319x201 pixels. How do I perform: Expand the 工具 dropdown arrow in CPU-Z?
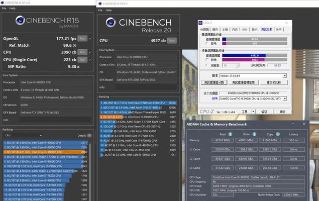tap(253, 112)
